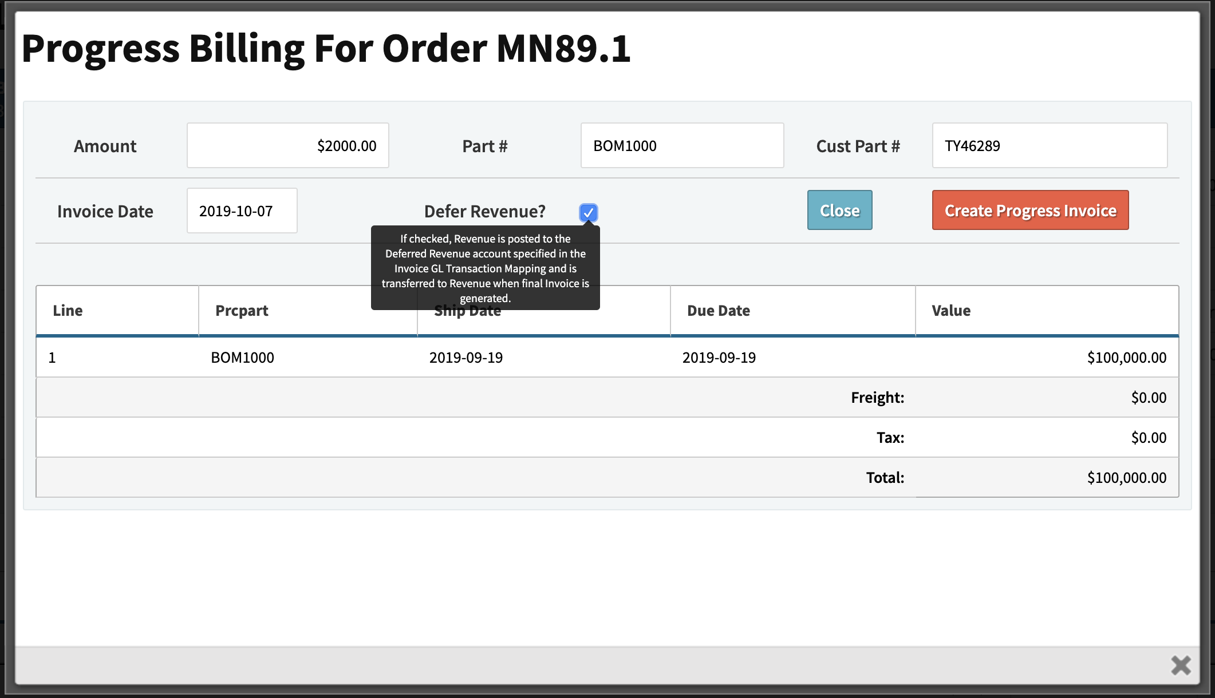1215x698 pixels.
Task: Focus the Amount input field
Action: tap(288, 145)
